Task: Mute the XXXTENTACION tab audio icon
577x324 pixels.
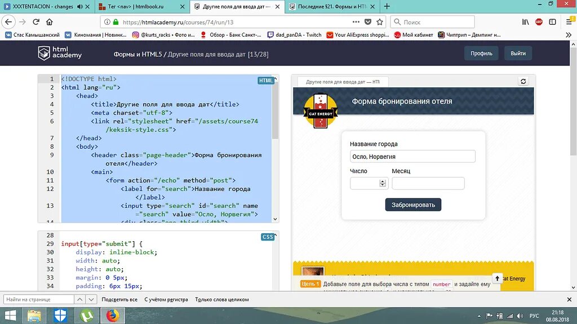Action: coord(80,7)
